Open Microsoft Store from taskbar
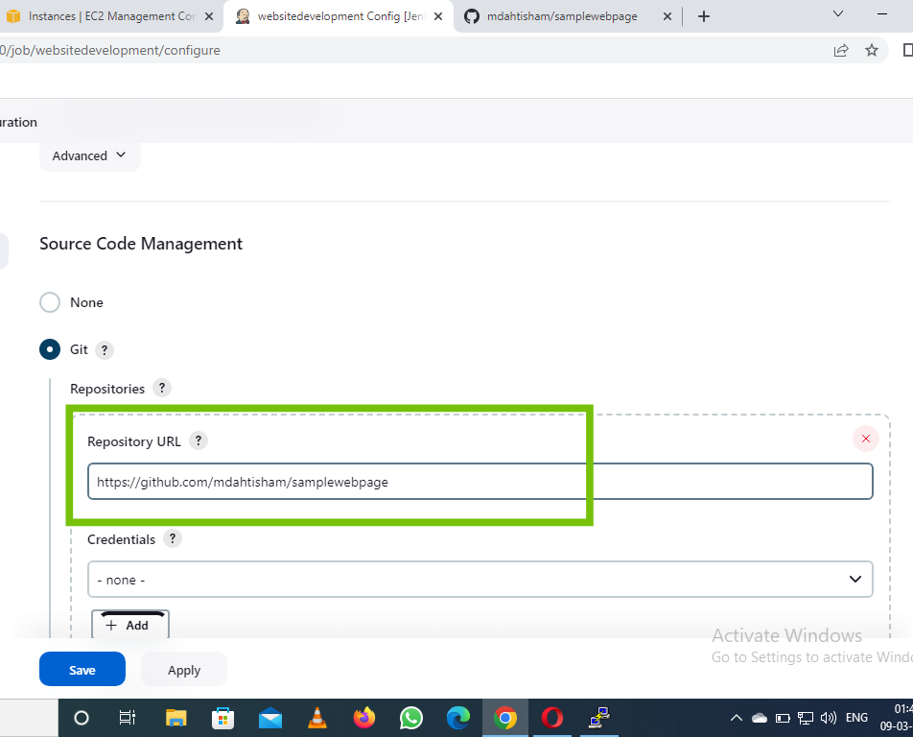The width and height of the screenshot is (913, 737). [x=223, y=718]
